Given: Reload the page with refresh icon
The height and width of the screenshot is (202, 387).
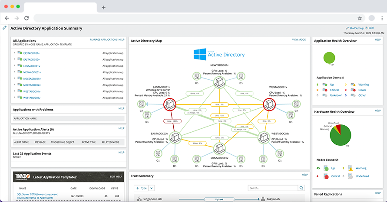Looking at the screenshot, I should [26, 18].
